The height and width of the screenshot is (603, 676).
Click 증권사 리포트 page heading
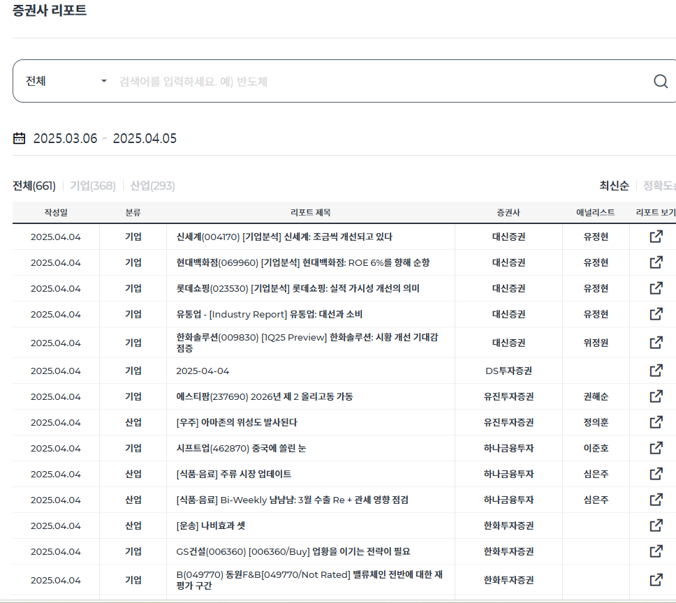(50, 10)
